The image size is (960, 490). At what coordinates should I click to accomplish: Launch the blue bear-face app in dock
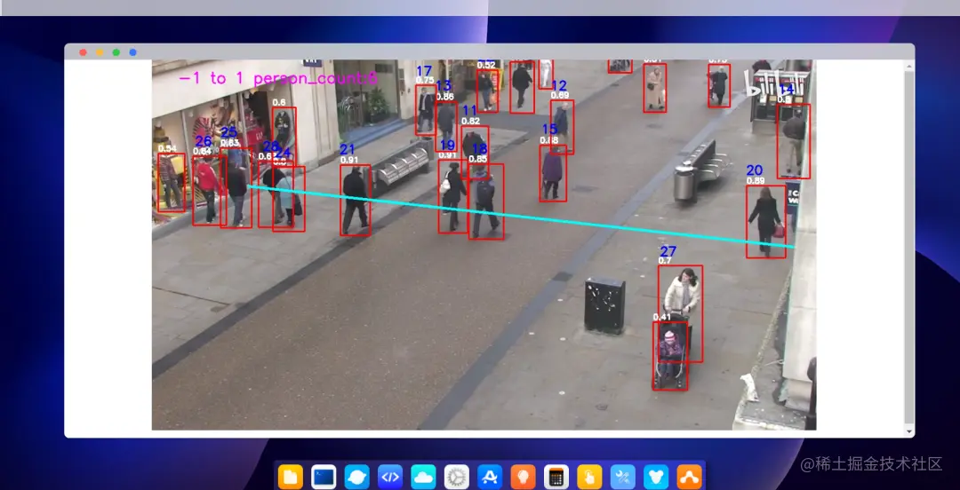pos(656,477)
